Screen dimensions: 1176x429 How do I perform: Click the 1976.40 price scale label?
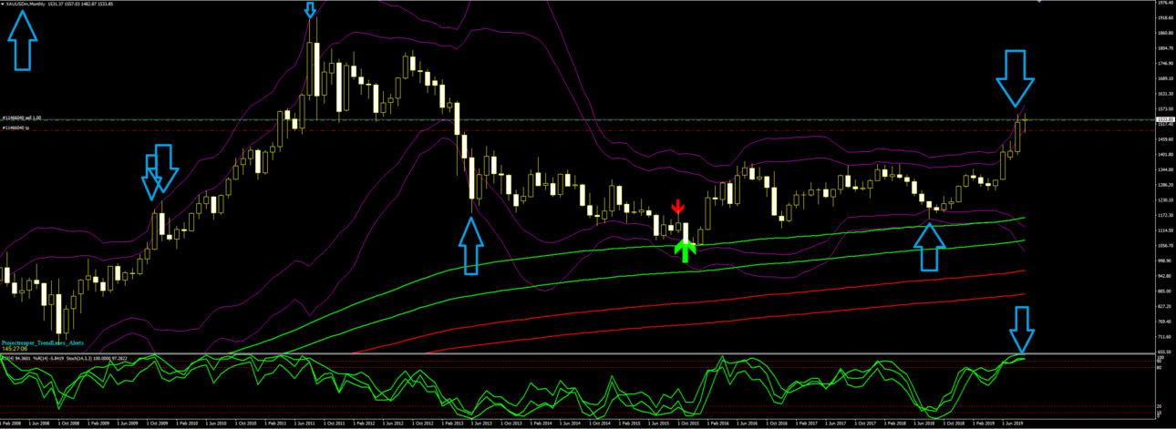click(x=1166, y=3)
